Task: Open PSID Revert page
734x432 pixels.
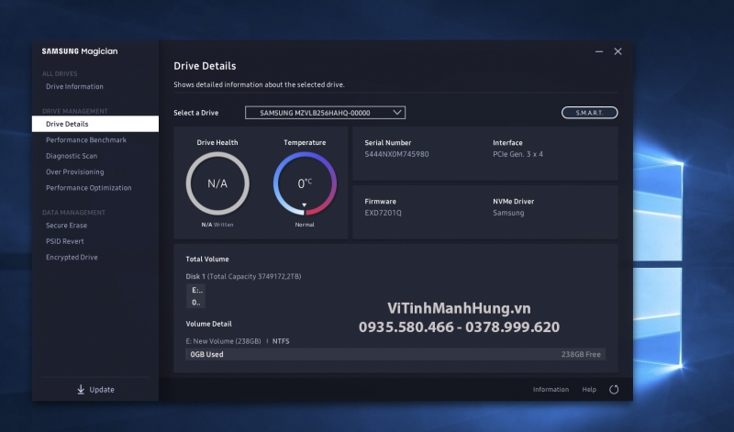Action: [x=65, y=241]
